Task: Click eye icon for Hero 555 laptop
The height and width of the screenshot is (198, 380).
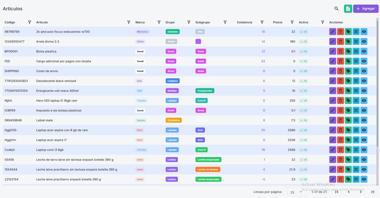Action: click(x=364, y=101)
